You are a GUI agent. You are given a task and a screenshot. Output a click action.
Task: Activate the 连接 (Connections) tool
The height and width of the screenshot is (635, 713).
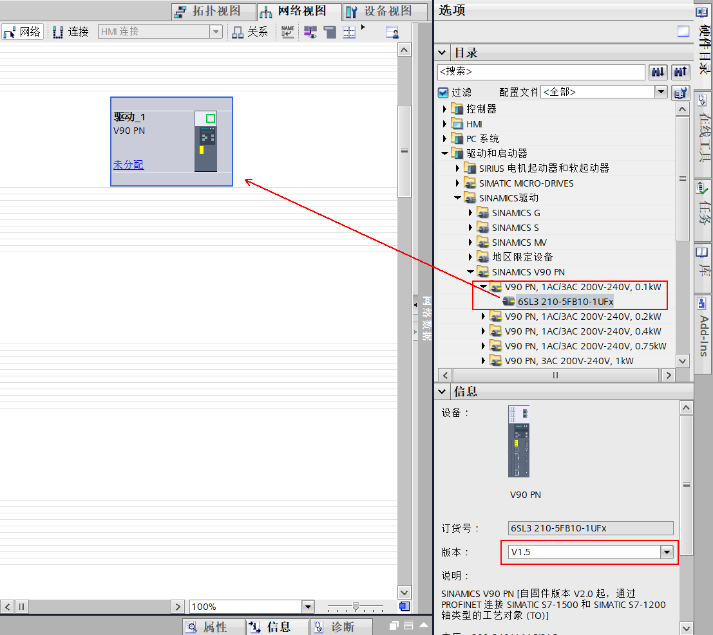pyautogui.click(x=70, y=31)
